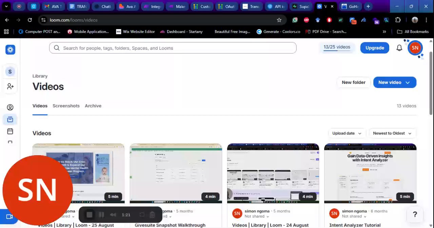Switch to the Supabase browser tab
Screen dimensions: 434x228
pyautogui.click(x=301, y=6)
